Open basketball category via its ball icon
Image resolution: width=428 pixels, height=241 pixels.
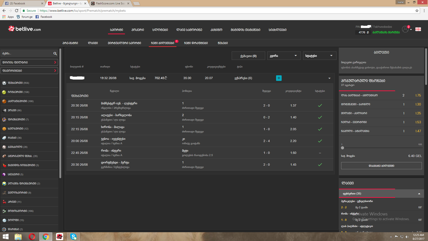(x=4, y=101)
